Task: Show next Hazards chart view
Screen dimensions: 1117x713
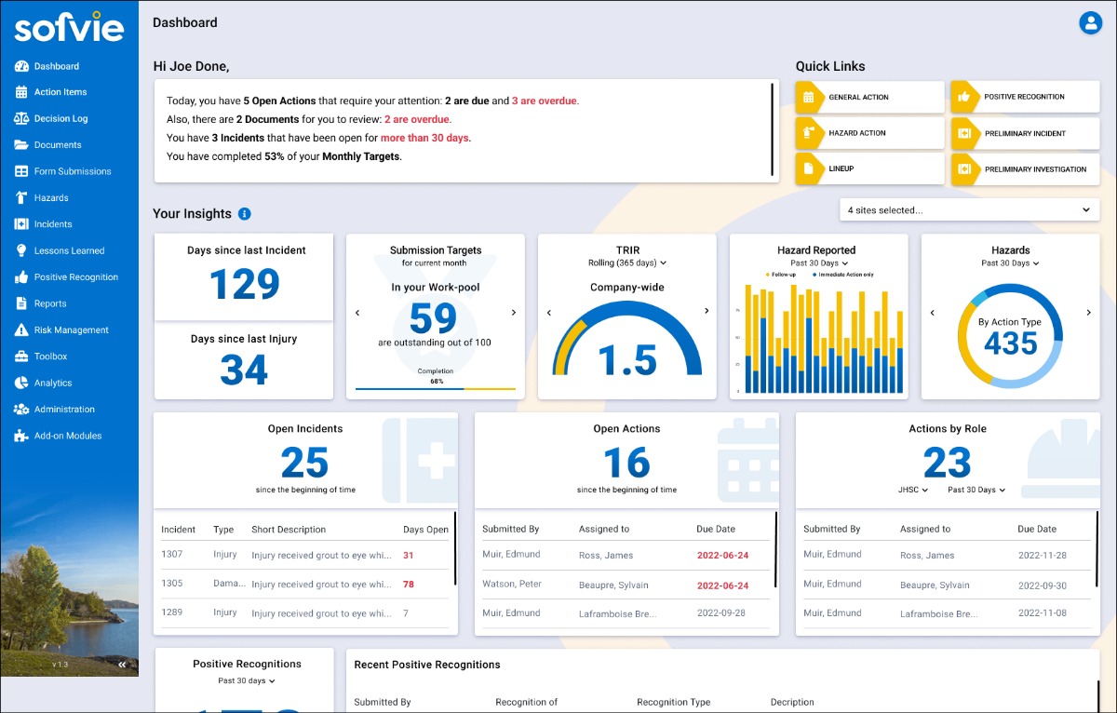Action: pos(1089,313)
